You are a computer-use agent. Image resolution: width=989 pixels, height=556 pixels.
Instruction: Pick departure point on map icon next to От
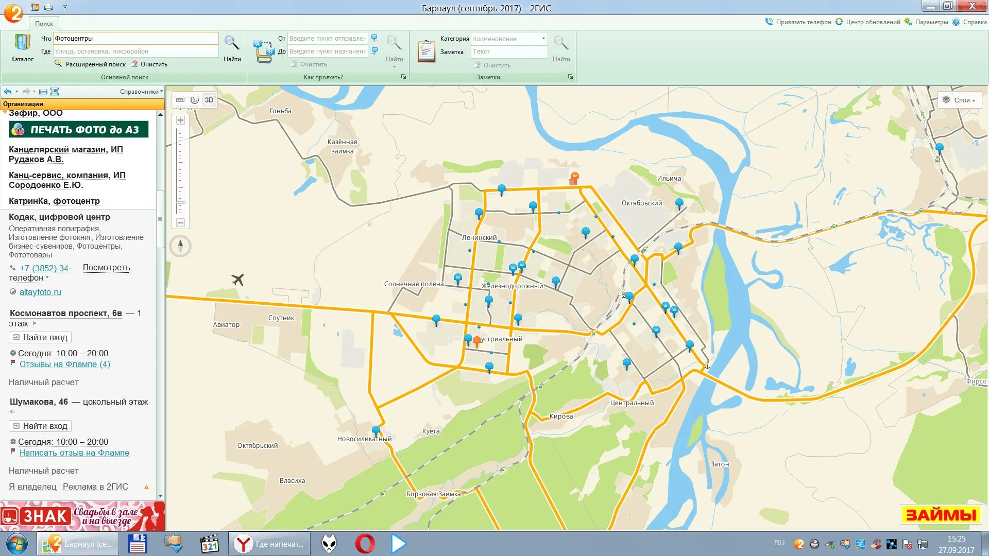click(374, 38)
